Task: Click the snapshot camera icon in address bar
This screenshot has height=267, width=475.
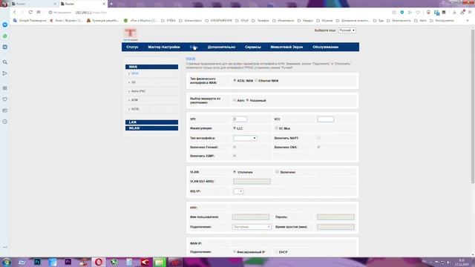Action: (x=394, y=12)
